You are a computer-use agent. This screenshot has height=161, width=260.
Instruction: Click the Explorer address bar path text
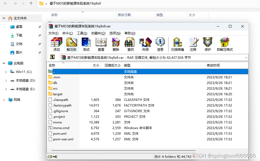tap(75, 3)
